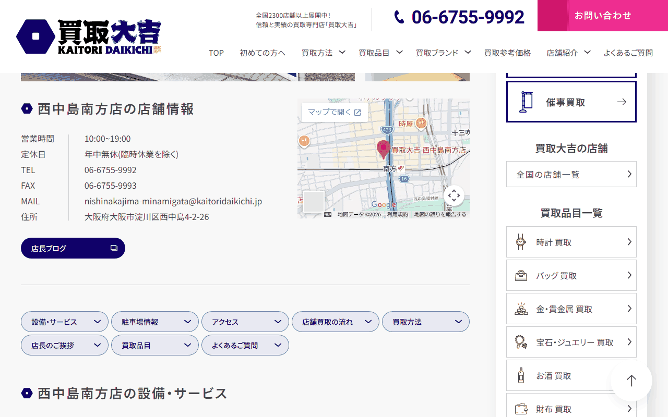Click the necklace icon for 宝石・ジュエリー 買取
The image size is (668, 417).
[521, 342]
